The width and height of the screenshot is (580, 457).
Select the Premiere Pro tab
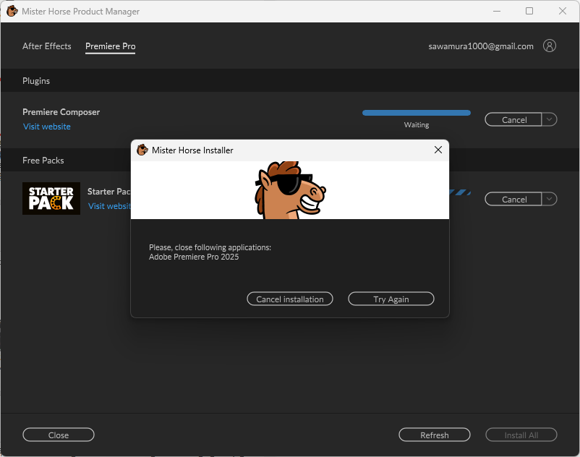(x=110, y=46)
